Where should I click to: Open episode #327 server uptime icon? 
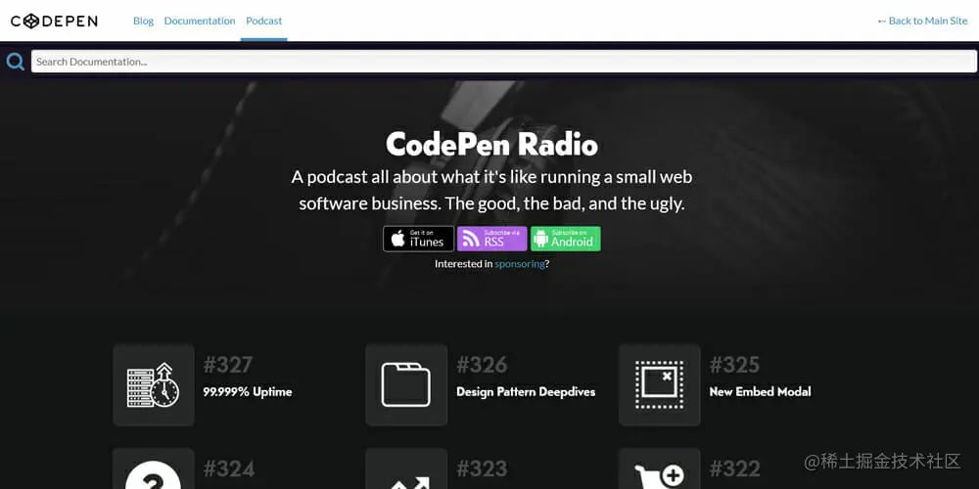coord(154,384)
